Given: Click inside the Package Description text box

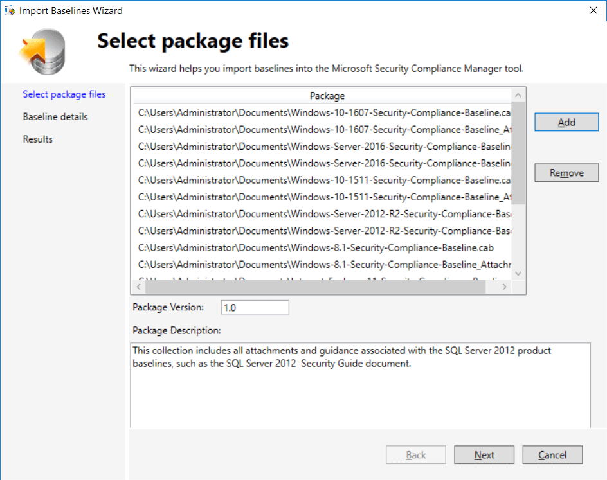Looking at the screenshot, I should [x=360, y=386].
